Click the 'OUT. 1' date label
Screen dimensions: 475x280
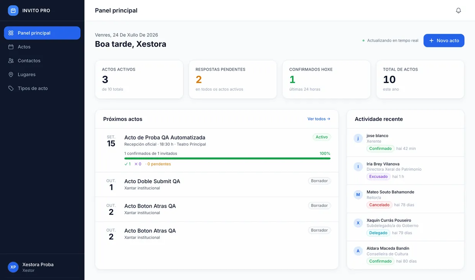111,185
